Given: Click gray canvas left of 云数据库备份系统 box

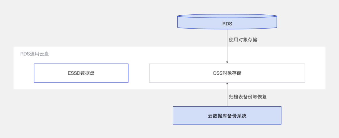Looking at the screenshot, I should (x=94, y=115).
